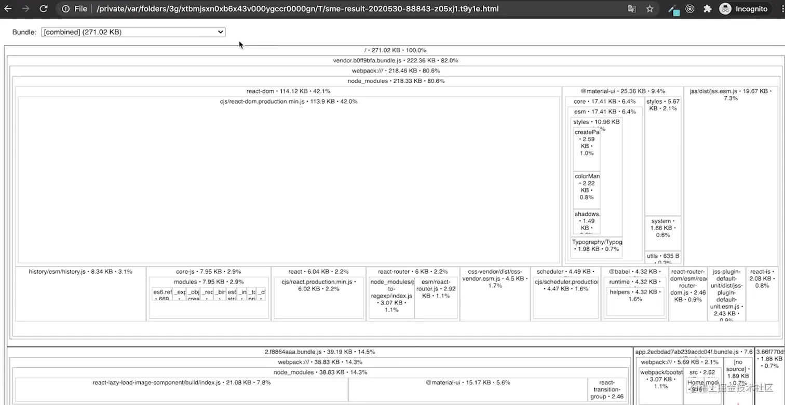This screenshot has width=785, height=405.
Task: Go back to the previous page
Action: point(8,8)
